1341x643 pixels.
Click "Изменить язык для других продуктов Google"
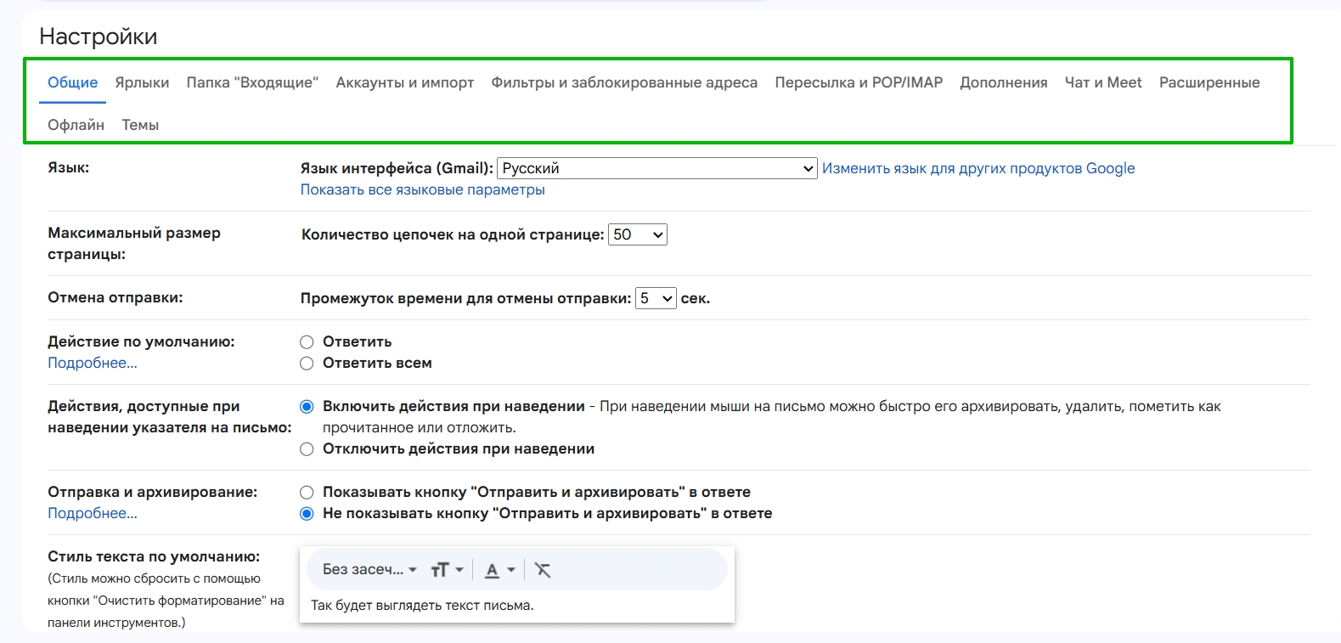(x=978, y=168)
